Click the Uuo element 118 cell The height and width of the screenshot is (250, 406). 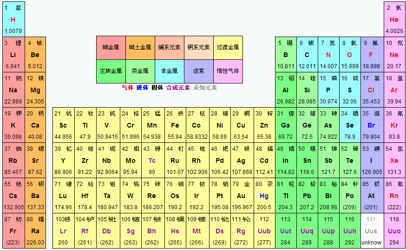[x=394, y=231]
